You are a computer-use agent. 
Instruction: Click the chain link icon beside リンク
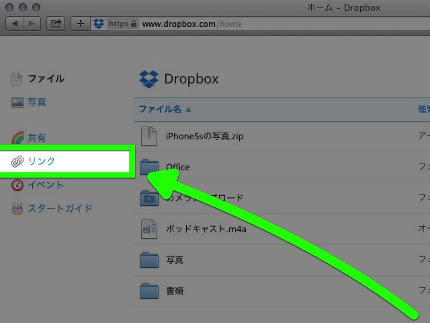(17, 161)
